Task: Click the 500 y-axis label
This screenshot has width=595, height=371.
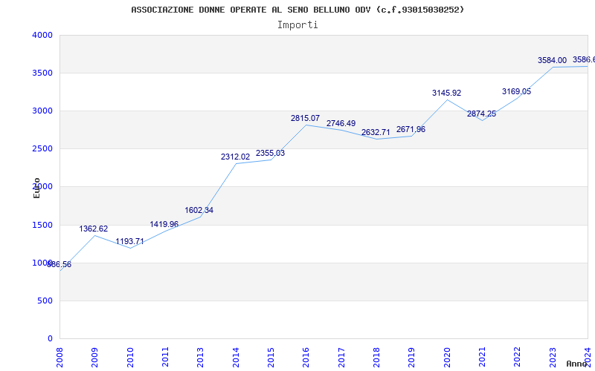Action: point(45,301)
